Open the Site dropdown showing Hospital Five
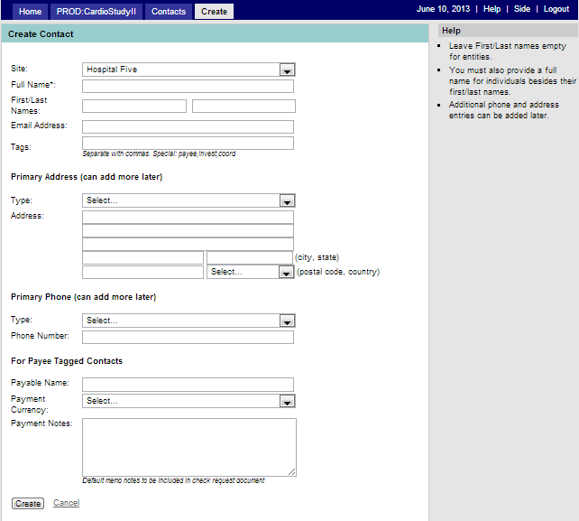Viewport: 579px width, 521px height. [188, 70]
